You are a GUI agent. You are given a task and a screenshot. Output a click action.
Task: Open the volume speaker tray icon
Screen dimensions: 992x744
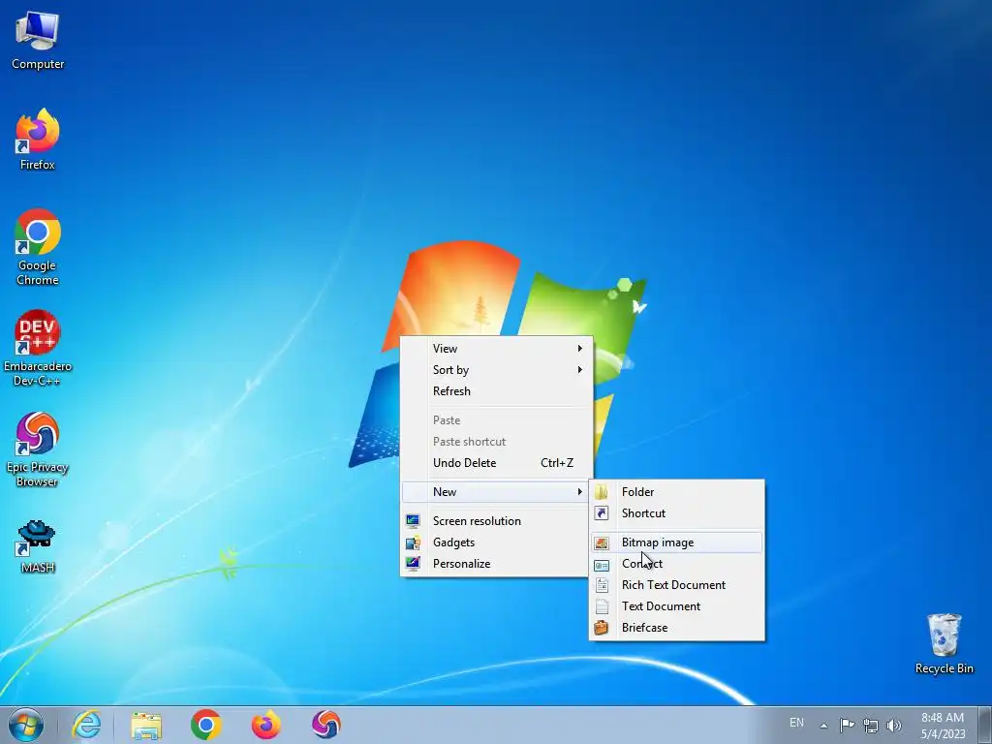coord(894,725)
